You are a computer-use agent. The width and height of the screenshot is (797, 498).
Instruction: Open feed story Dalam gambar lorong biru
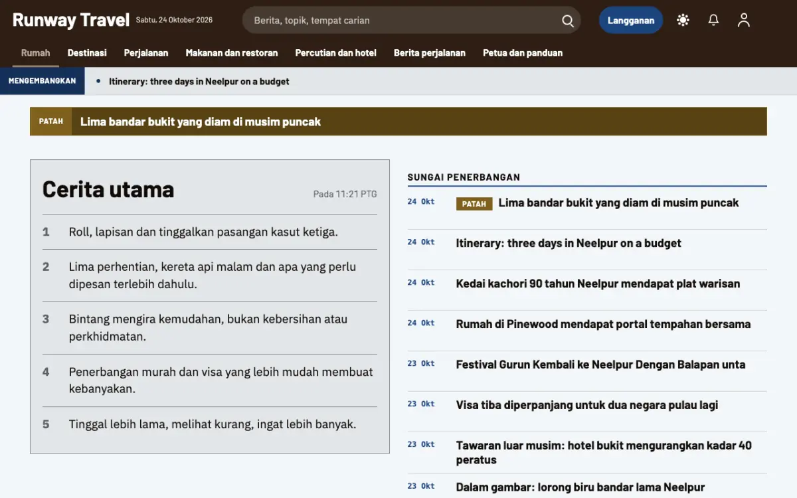point(580,487)
